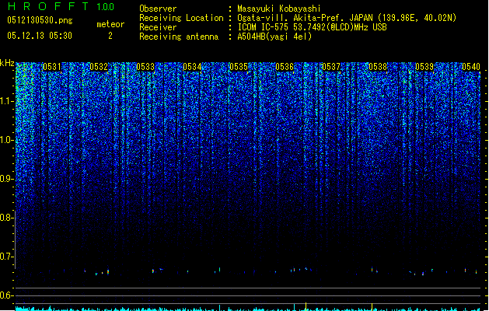Click the meteor count label
489x311 pixels.
[x=110, y=24]
